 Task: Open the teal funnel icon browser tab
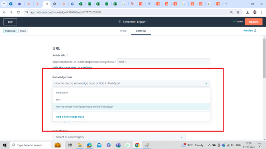coord(149,4)
